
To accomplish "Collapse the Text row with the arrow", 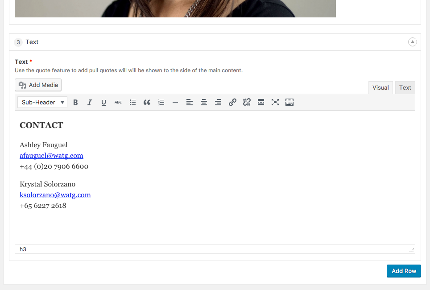I will click(x=413, y=42).
